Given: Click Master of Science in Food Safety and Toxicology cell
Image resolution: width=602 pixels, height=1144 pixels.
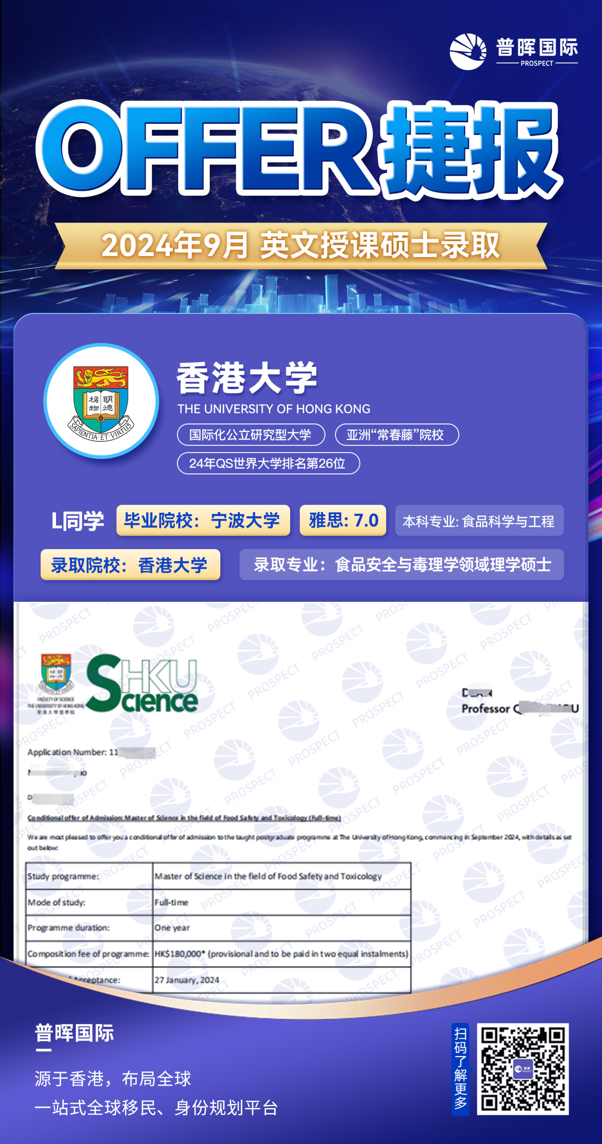Looking at the screenshot, I should pyautogui.click(x=282, y=876).
